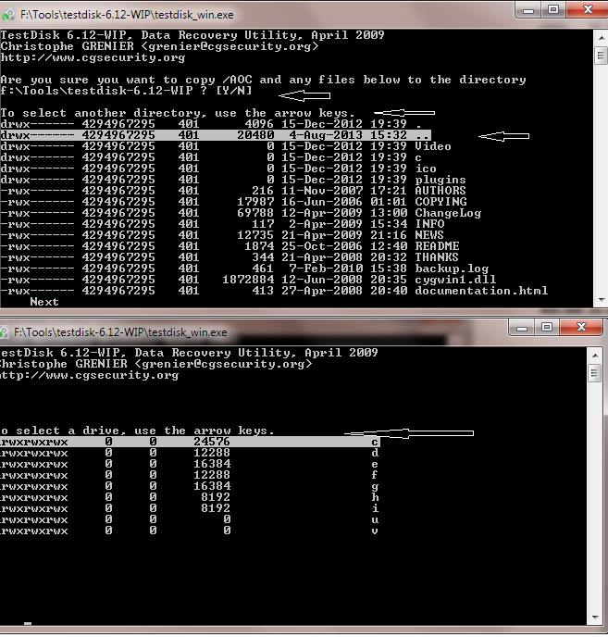Click the scrollbar thumb in the upper window
The width and height of the screenshot is (608, 637).
point(602,56)
